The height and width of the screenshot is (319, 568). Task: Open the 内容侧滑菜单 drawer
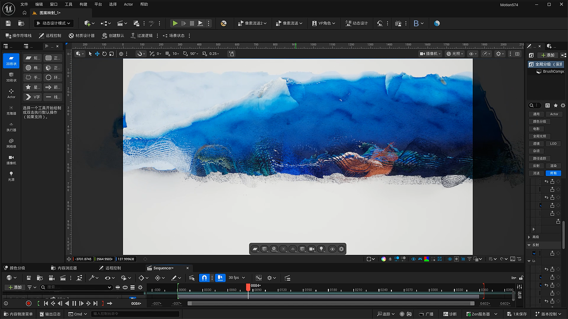[x=18, y=314]
